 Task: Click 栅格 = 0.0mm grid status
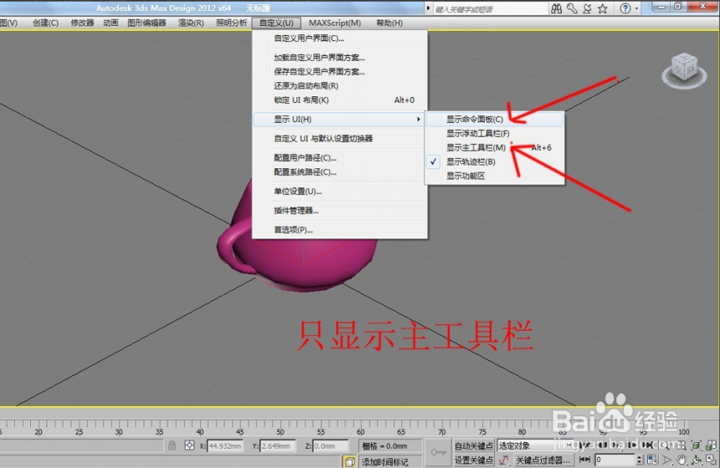coord(390,446)
